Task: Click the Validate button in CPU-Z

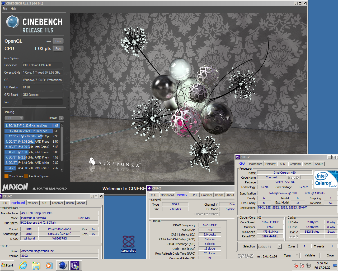Action: 310,255
